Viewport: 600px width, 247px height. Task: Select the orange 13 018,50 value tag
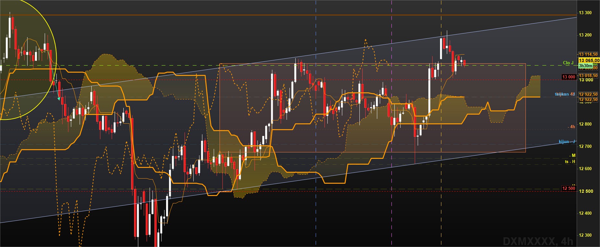point(588,76)
